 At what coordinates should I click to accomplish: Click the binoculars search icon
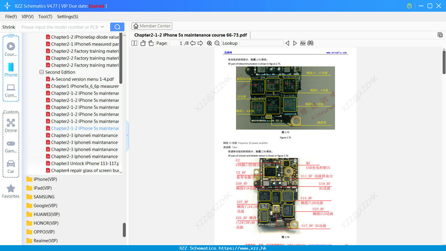point(310,43)
